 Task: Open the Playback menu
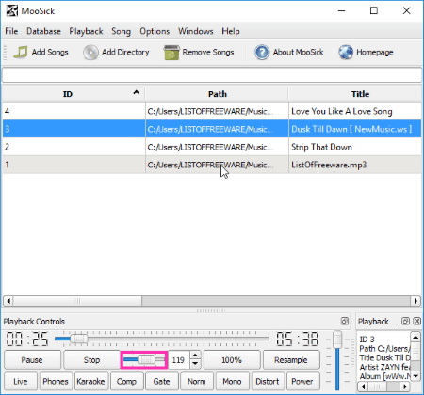click(x=86, y=31)
